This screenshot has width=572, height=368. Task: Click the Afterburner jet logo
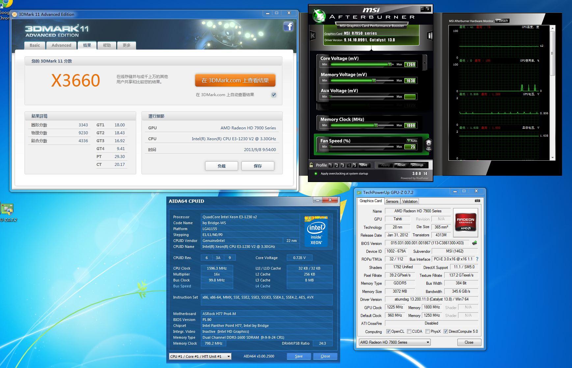tap(318, 16)
